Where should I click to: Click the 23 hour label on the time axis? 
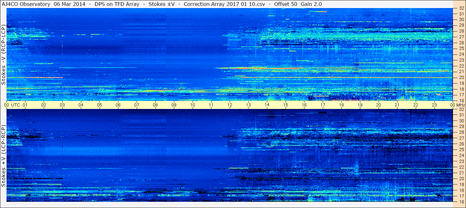tap(434, 105)
